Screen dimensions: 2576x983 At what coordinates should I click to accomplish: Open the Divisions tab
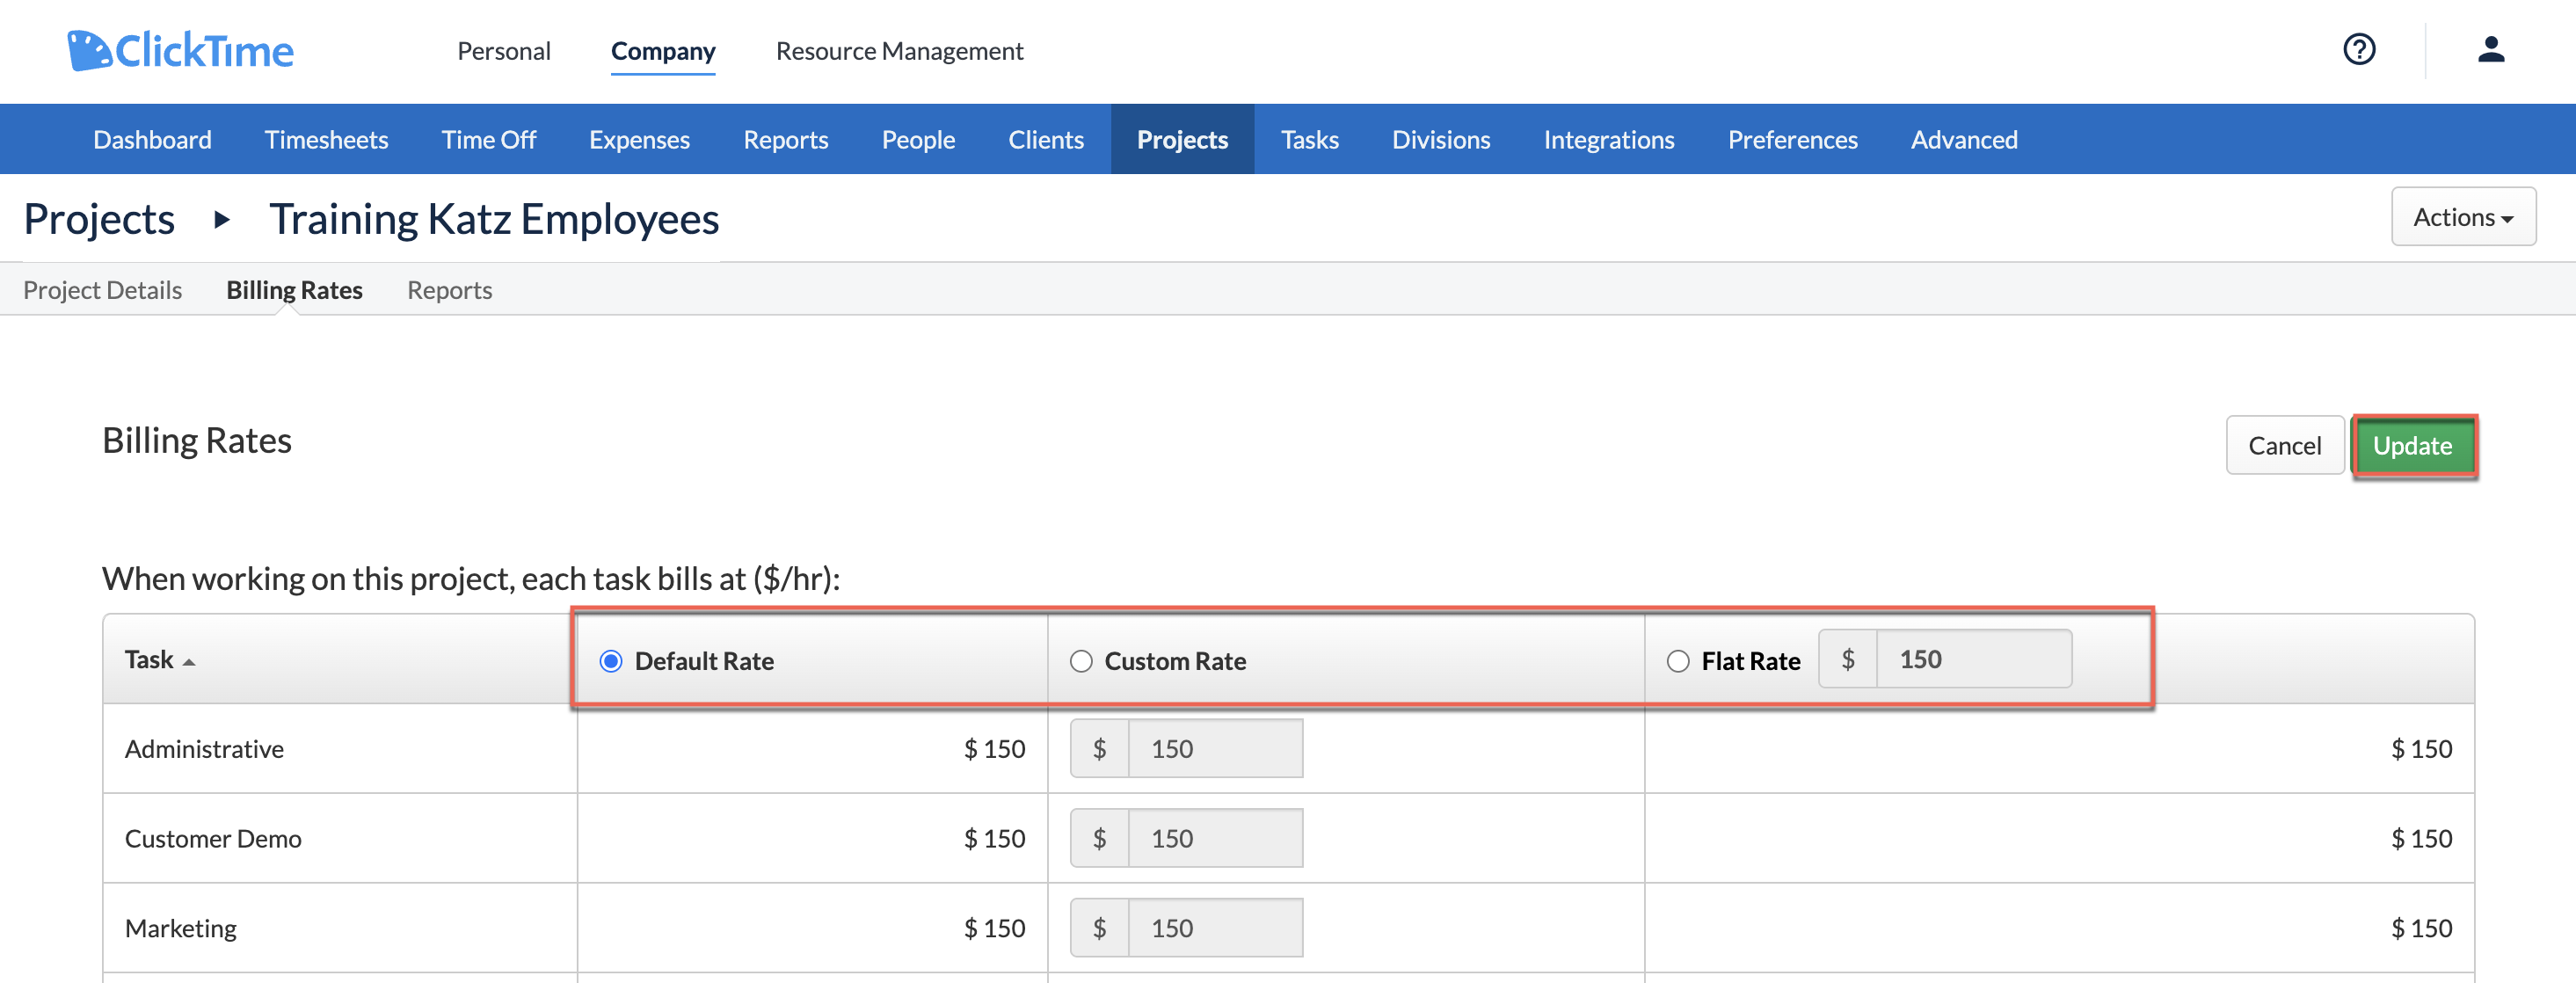(1441, 139)
